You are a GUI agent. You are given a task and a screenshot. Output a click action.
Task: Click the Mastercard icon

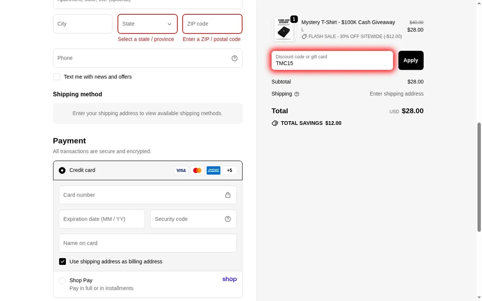pyautogui.click(x=197, y=171)
